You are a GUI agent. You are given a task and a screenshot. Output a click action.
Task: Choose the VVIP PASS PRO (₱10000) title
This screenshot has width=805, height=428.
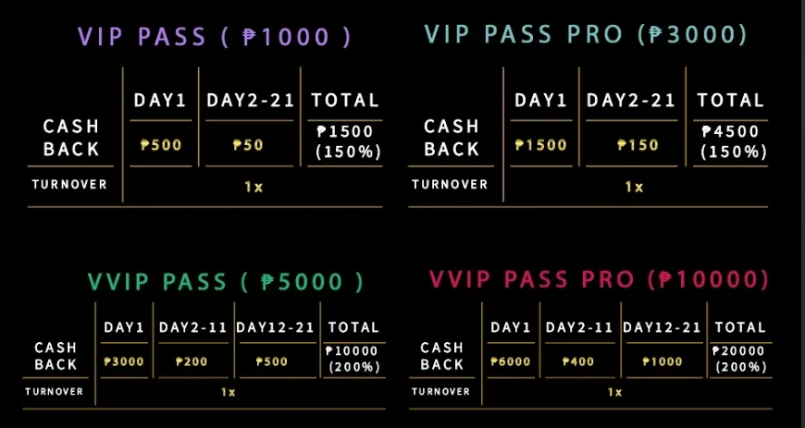pyautogui.click(x=600, y=280)
